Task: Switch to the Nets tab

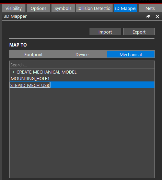Action: pyautogui.click(x=150, y=8)
